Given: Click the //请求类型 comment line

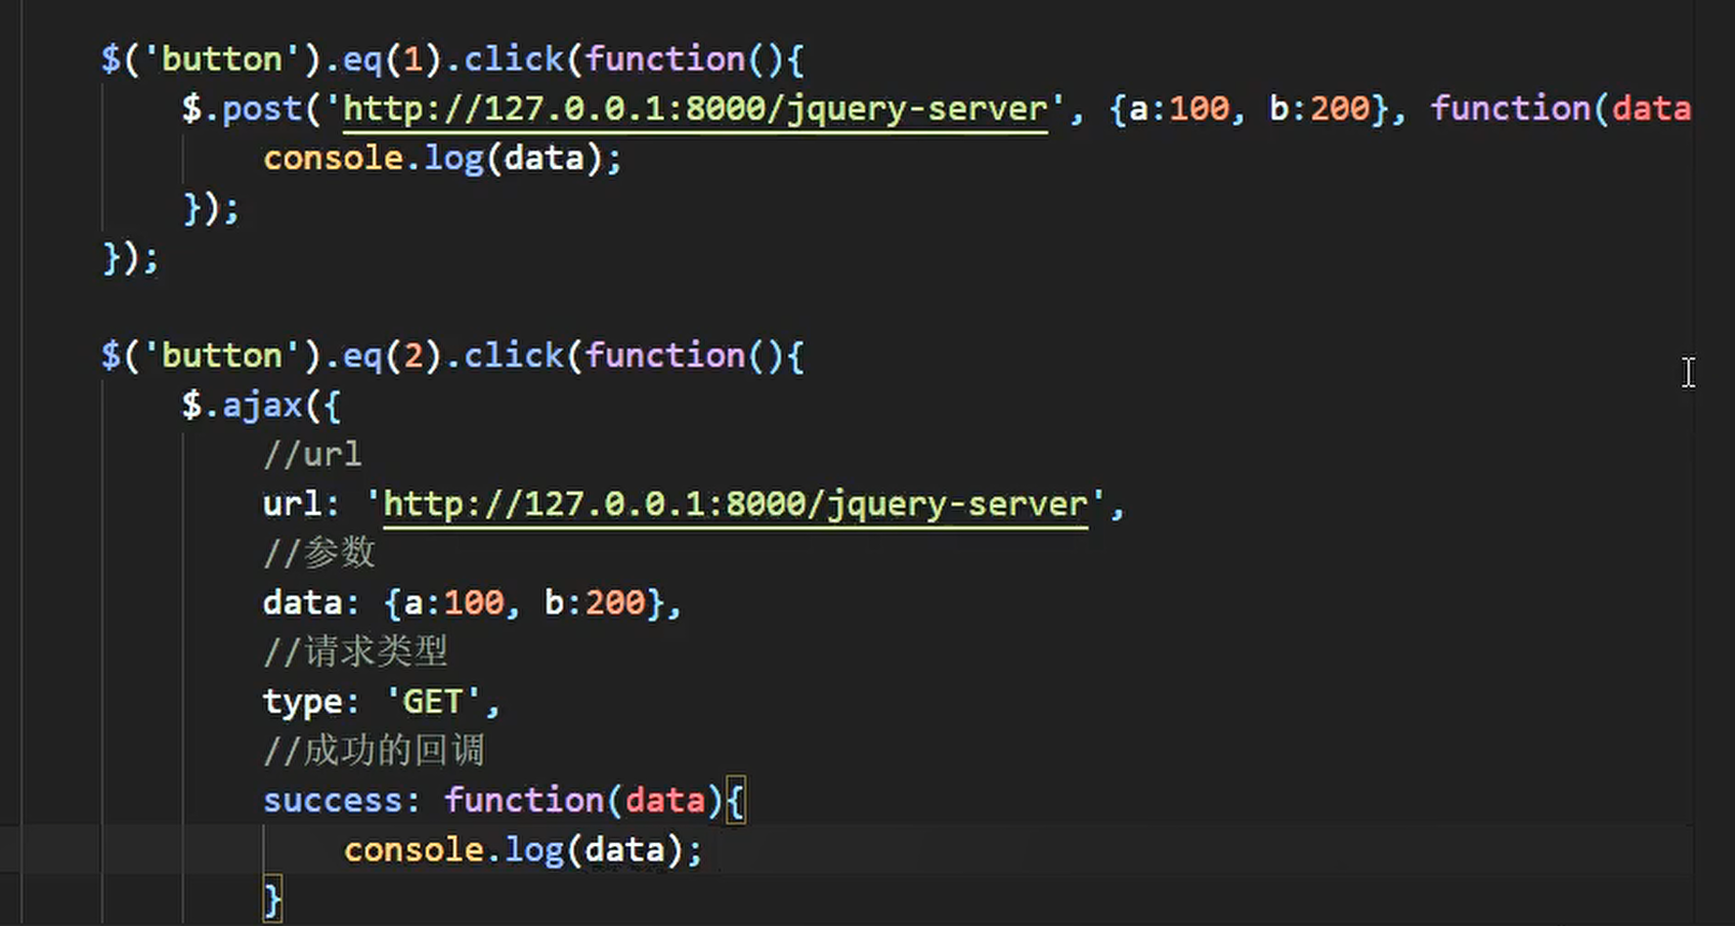Looking at the screenshot, I should point(355,651).
